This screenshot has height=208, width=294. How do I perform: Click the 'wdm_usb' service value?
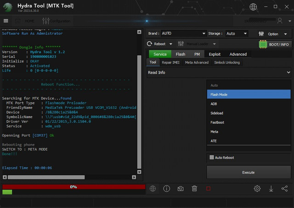(x=53, y=126)
